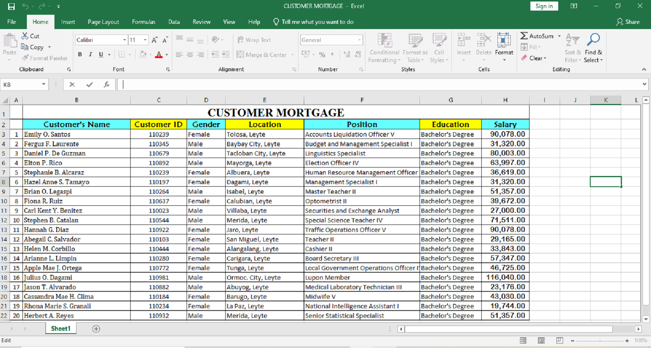Click the Decrease Indent icon
The height and width of the screenshot is (348, 651).
[x=215, y=54]
